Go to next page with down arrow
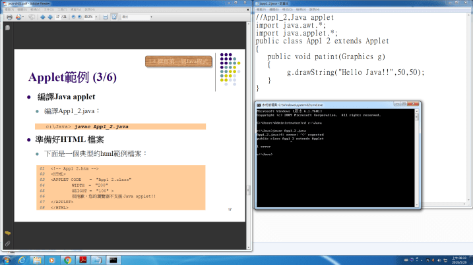473x265 pixels. (50, 17)
